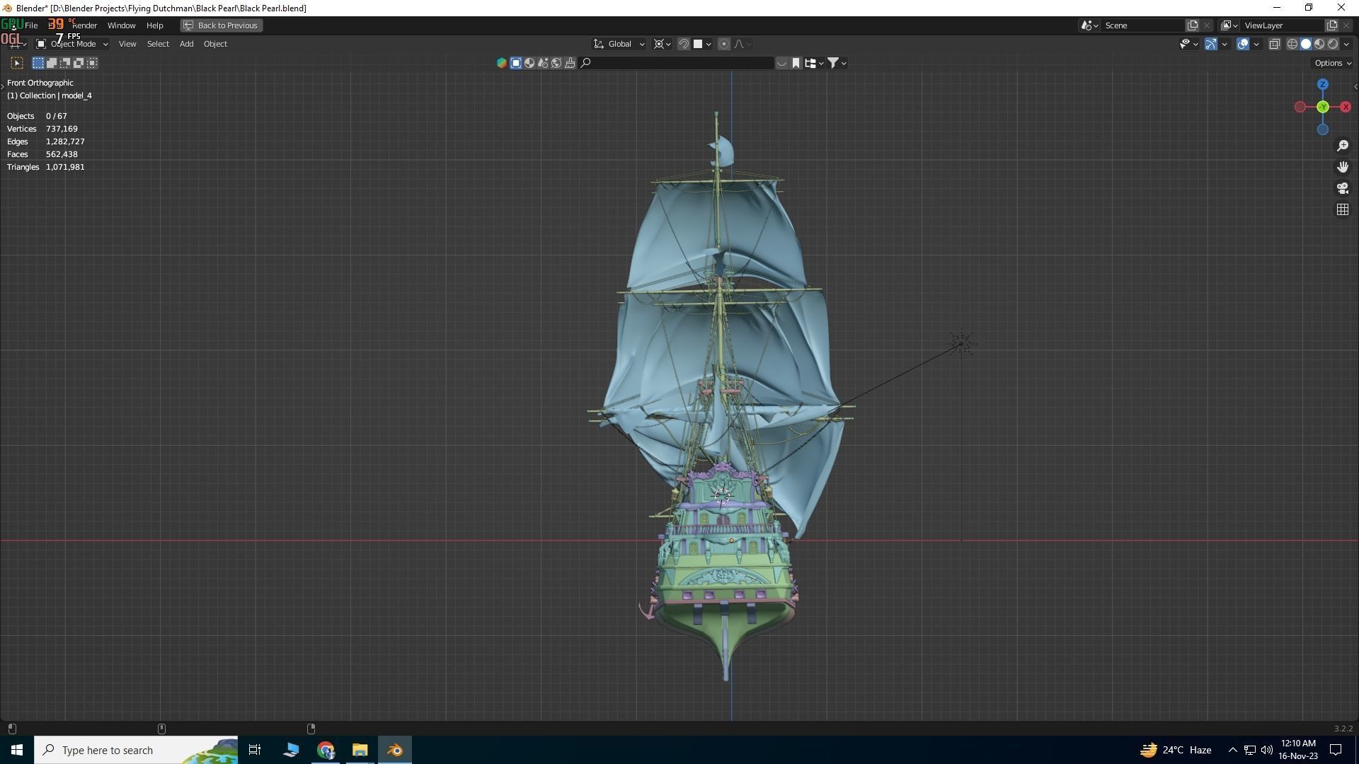Open Chrome from the Windows taskbar
Viewport: 1359px width, 764px height.
point(326,750)
